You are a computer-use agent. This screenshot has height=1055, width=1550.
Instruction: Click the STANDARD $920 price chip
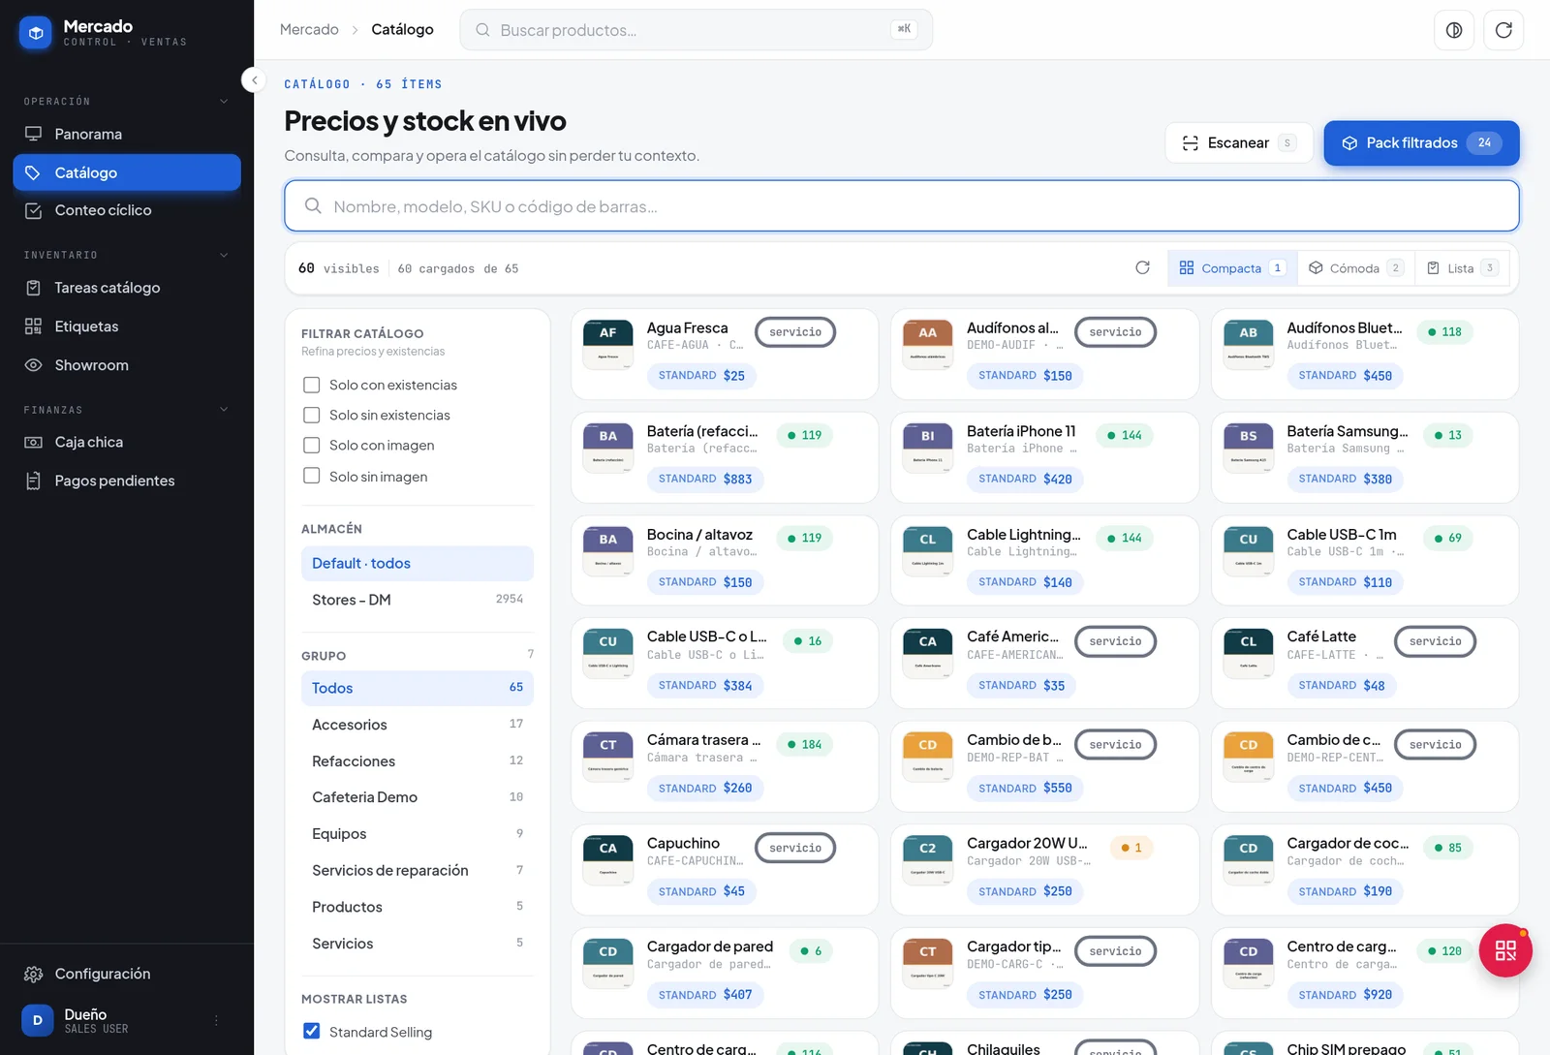1346,995
